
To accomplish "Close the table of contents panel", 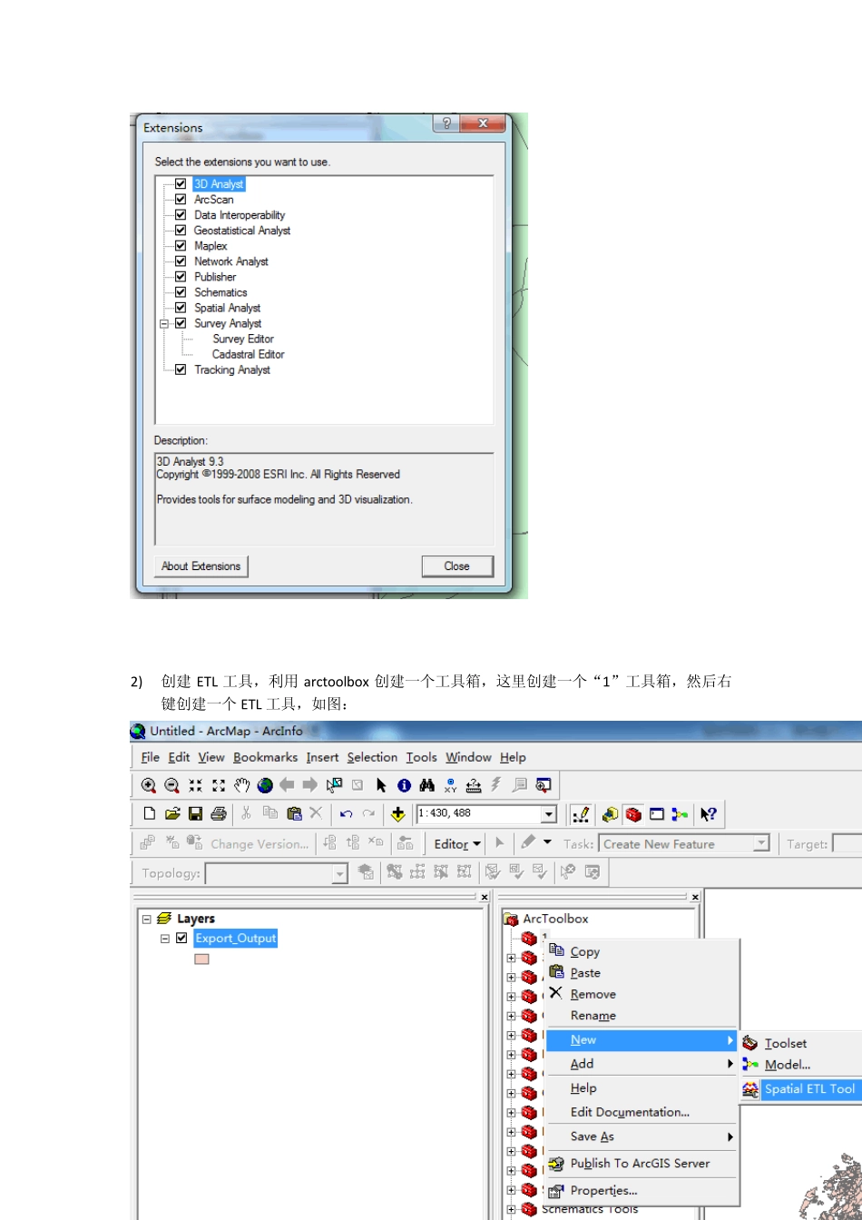I will pyautogui.click(x=485, y=897).
